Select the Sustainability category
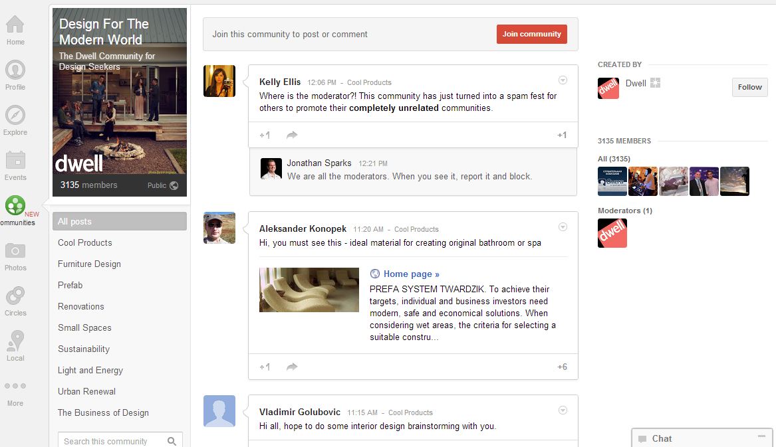The height and width of the screenshot is (447, 776). coord(83,349)
